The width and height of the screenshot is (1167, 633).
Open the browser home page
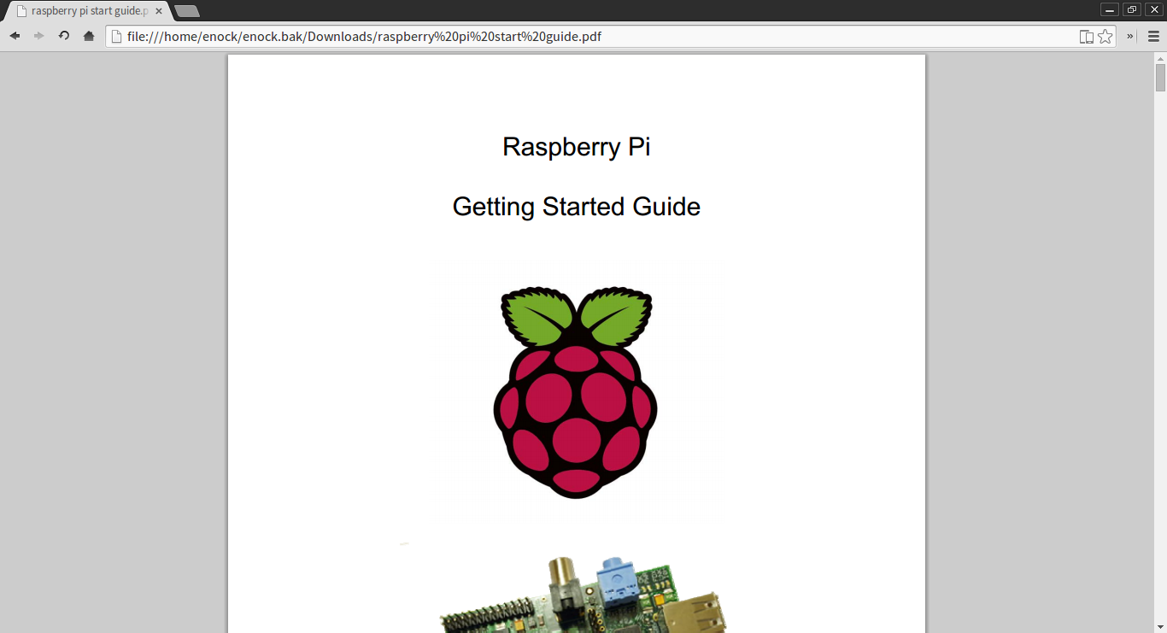click(89, 36)
